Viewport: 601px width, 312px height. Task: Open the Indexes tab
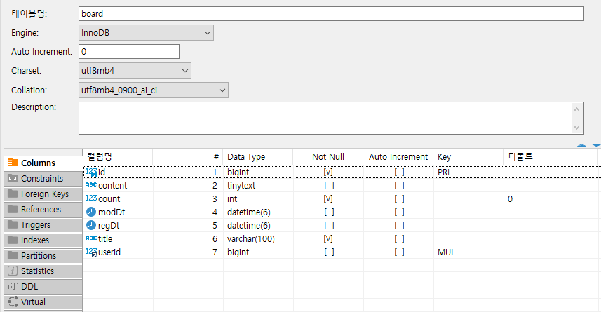point(43,240)
